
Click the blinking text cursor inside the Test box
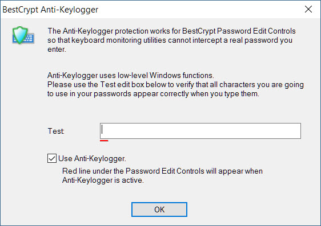click(x=102, y=129)
